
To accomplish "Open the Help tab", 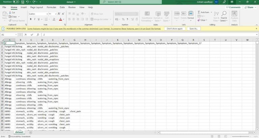I will point(90,7).
